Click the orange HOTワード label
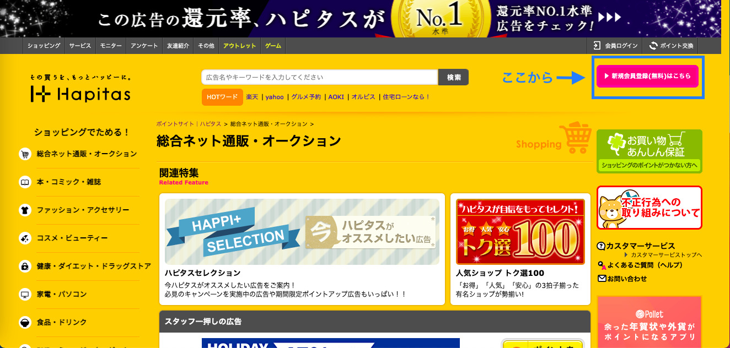 point(222,97)
